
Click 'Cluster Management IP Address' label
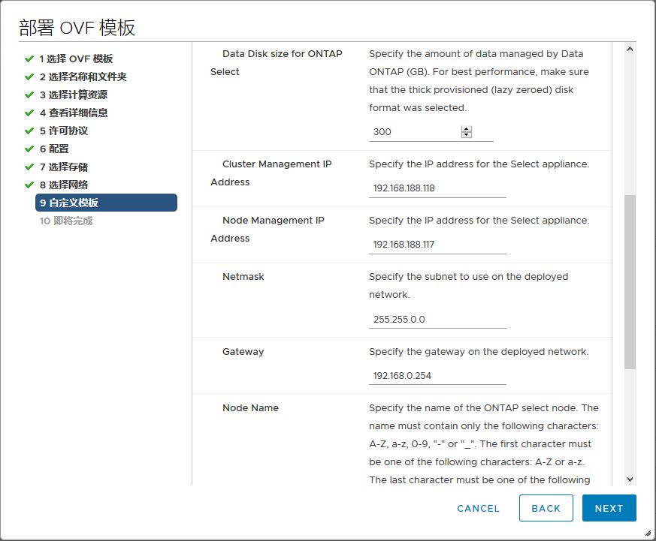271,173
